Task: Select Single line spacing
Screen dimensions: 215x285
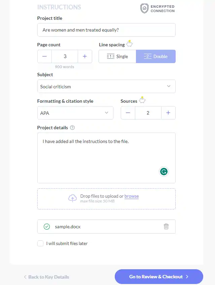Action: [x=117, y=56]
